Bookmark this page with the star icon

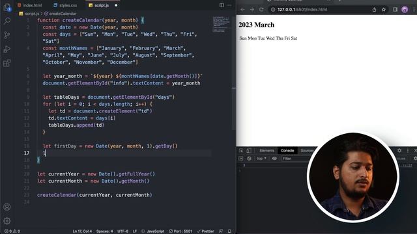(x=384, y=10)
